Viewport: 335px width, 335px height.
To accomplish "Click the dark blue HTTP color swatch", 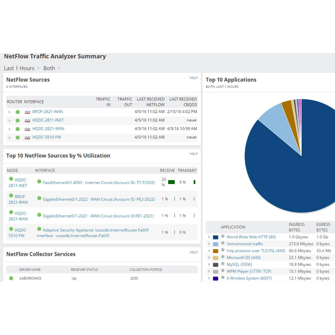I will [x=216, y=237].
